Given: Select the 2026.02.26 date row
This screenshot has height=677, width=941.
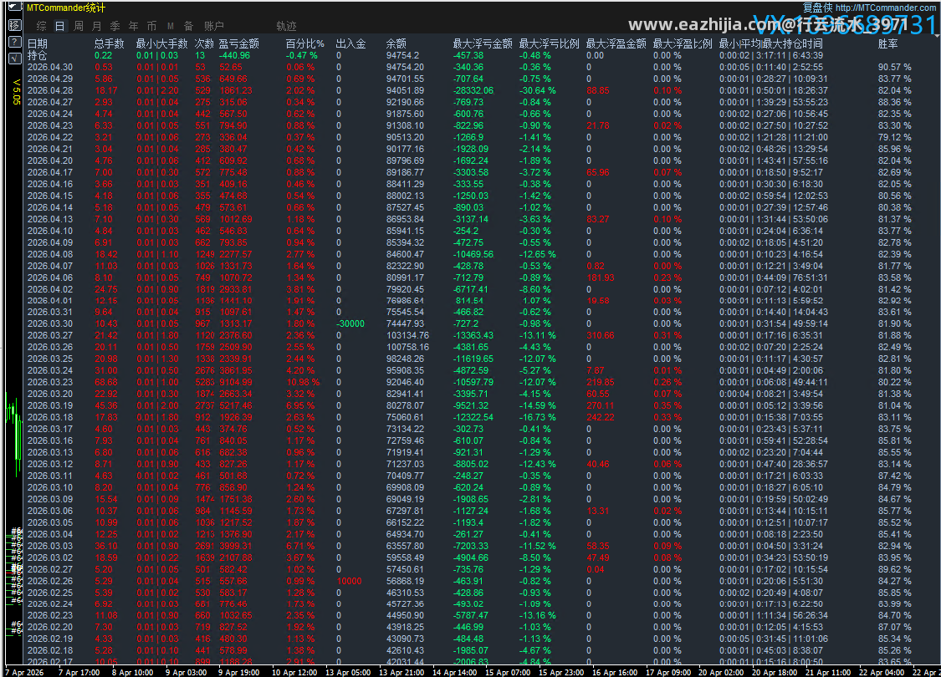Looking at the screenshot, I should (x=50, y=580).
